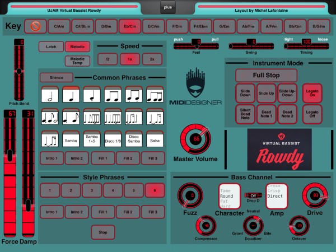Viewport: 336px width, 252px height.
Task: Open the Amp picker list
Action: point(277,196)
